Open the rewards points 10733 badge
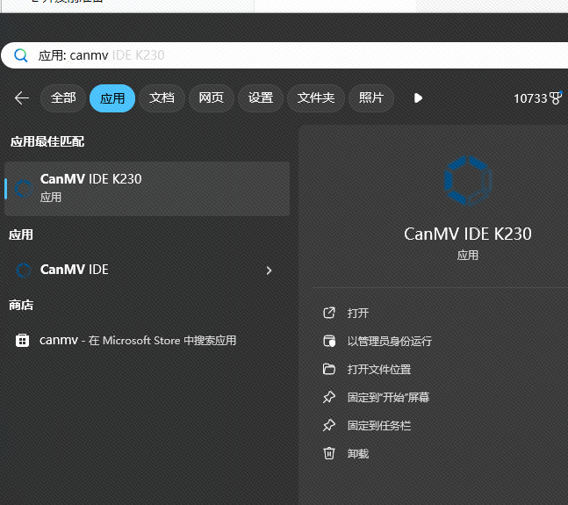The height and width of the screenshot is (505, 568). coord(537,98)
